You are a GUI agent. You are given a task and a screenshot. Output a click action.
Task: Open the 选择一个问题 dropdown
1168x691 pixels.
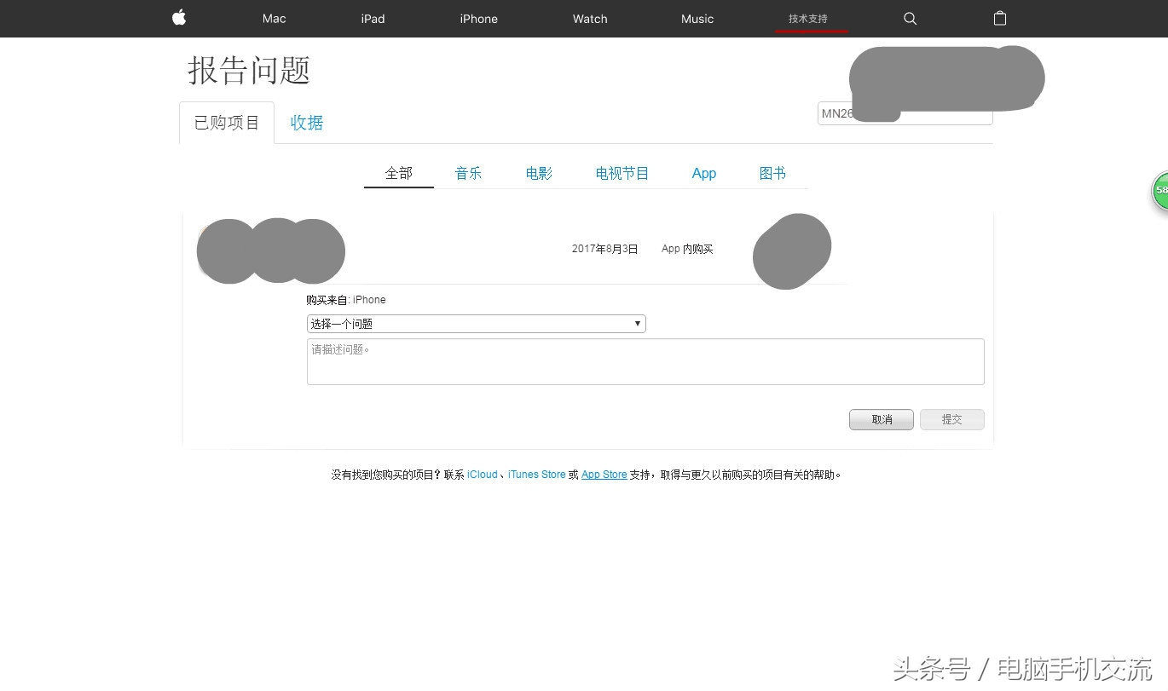coord(476,324)
